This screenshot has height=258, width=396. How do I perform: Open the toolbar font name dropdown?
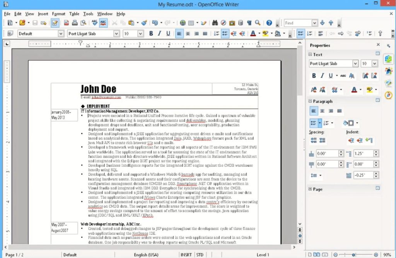click(x=116, y=34)
